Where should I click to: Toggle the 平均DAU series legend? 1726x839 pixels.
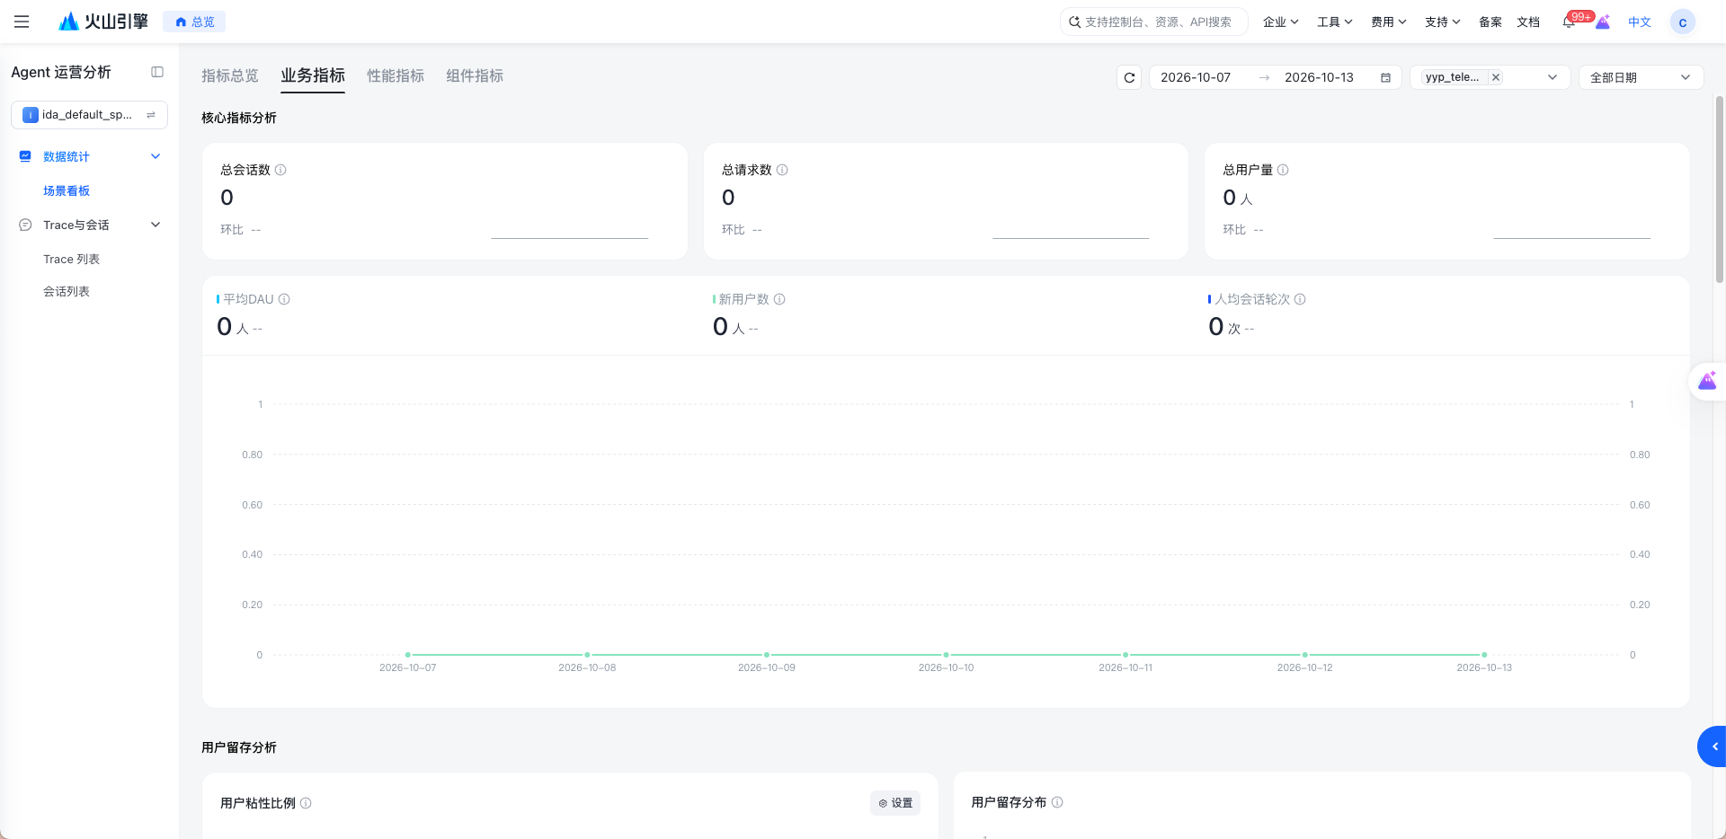pyautogui.click(x=248, y=299)
